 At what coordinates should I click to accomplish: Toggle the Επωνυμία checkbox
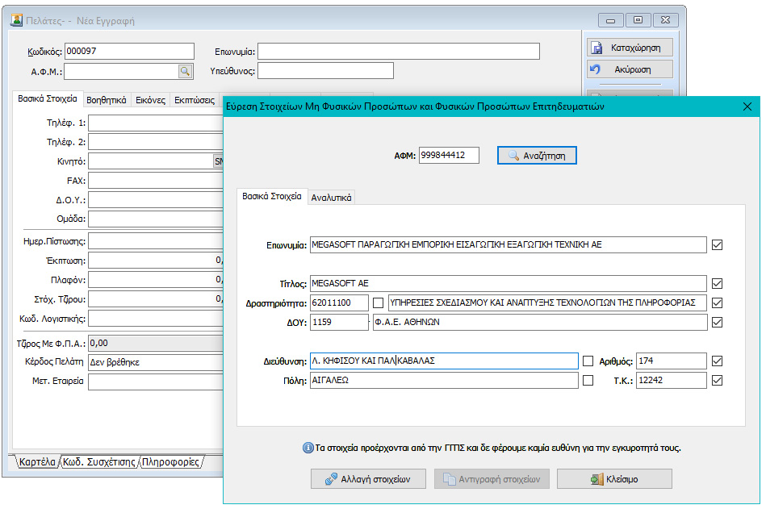(717, 244)
